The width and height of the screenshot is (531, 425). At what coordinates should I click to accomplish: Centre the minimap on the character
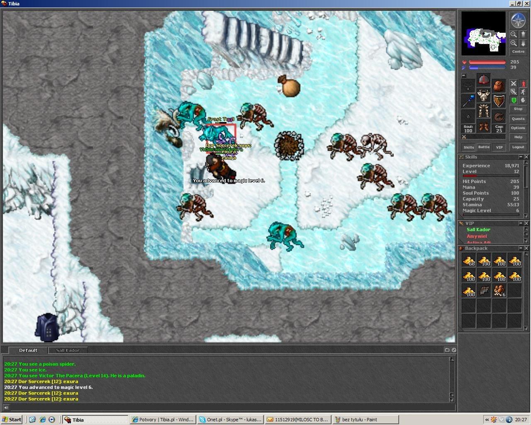(x=518, y=52)
